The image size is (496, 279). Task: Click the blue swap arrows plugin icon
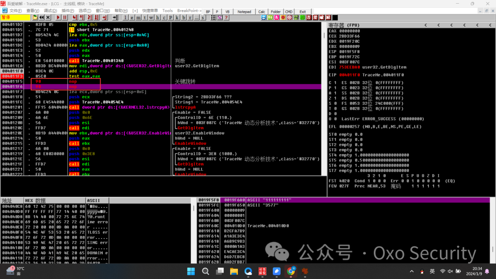(x=264, y=18)
